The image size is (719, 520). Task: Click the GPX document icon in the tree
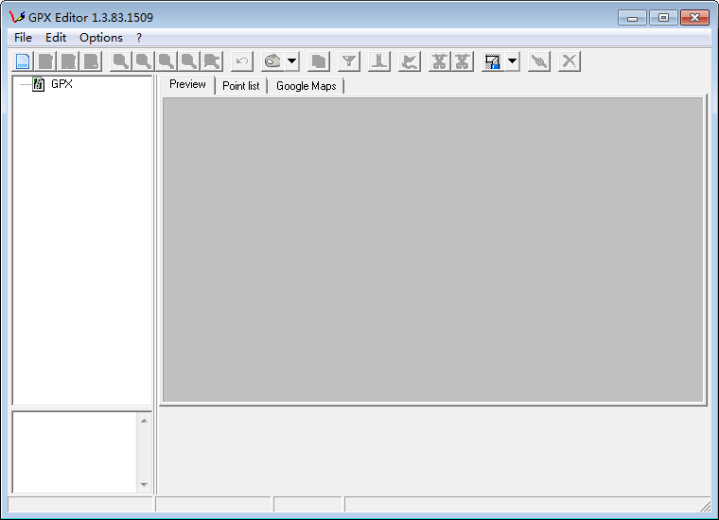point(39,84)
